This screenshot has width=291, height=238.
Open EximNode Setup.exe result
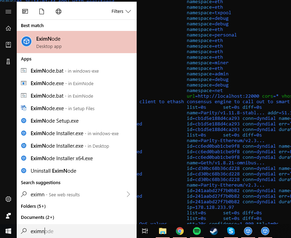click(77, 121)
